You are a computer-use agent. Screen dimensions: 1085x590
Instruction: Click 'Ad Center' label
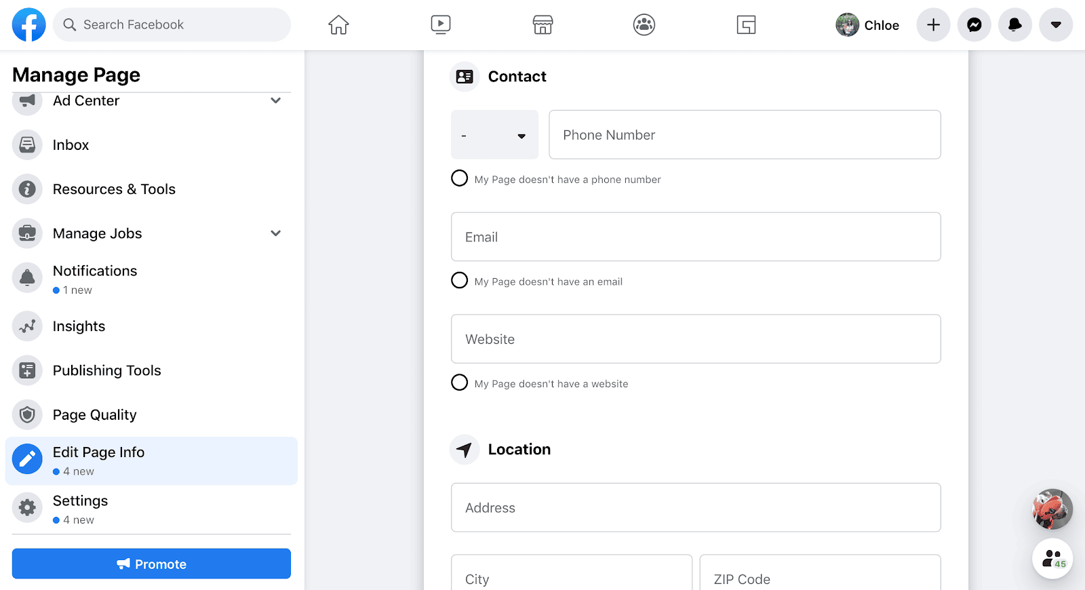coord(86,100)
